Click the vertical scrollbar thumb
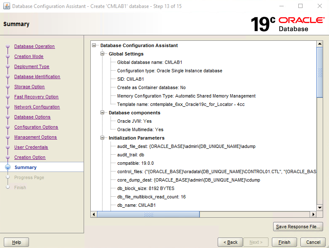 320,72
